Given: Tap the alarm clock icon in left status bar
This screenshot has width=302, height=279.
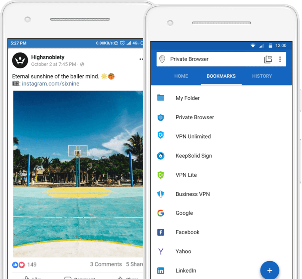Looking at the screenshot, I should [122, 43].
